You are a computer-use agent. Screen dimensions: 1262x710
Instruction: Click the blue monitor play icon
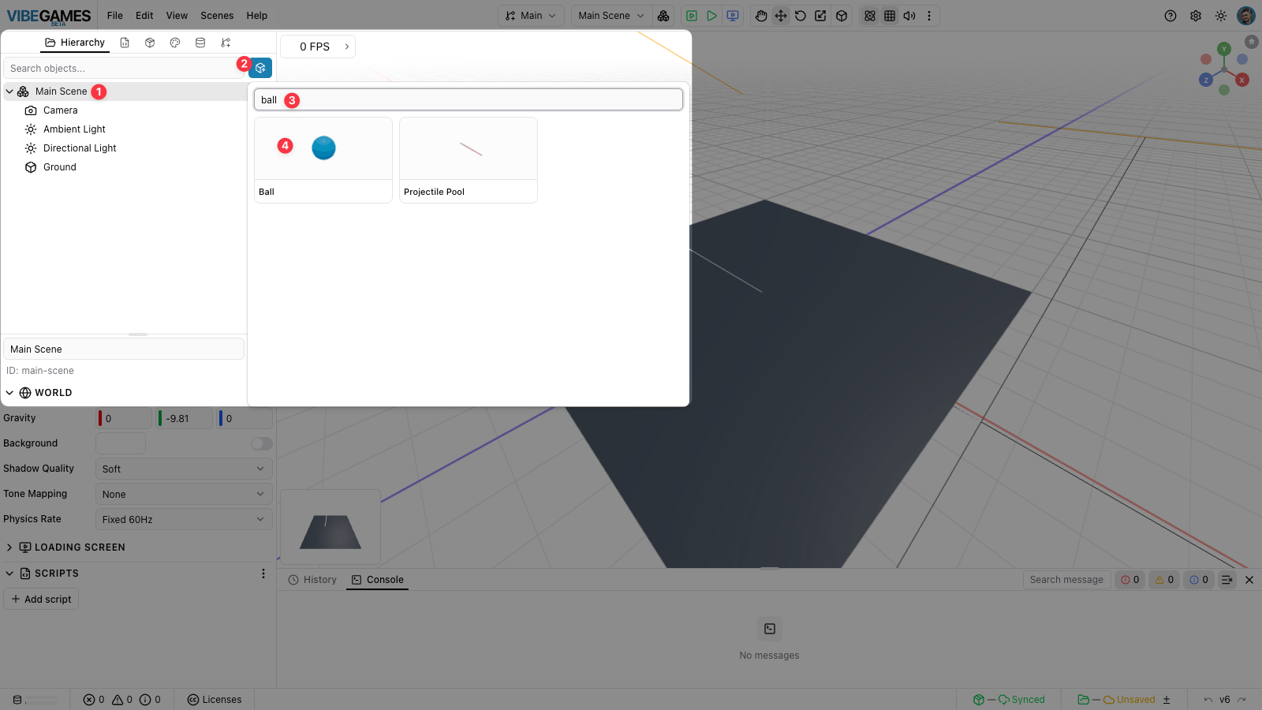(733, 16)
